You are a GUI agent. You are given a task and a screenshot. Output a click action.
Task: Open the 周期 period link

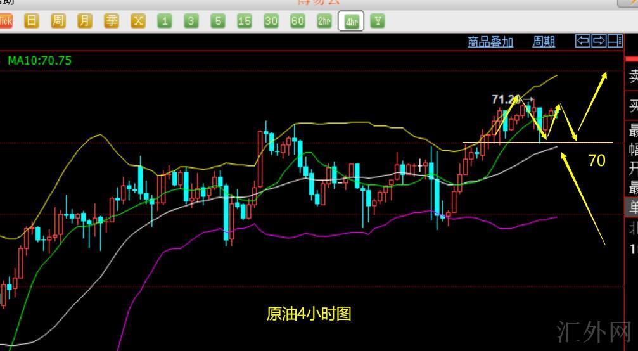[x=544, y=42]
